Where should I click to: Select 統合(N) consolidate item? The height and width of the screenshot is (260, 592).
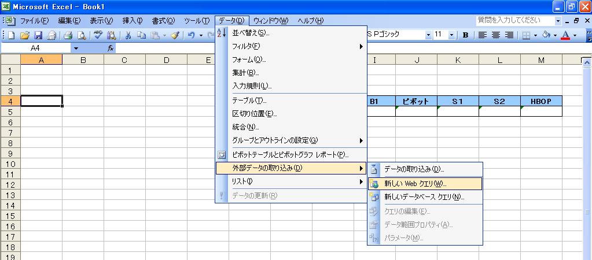pyautogui.click(x=291, y=127)
